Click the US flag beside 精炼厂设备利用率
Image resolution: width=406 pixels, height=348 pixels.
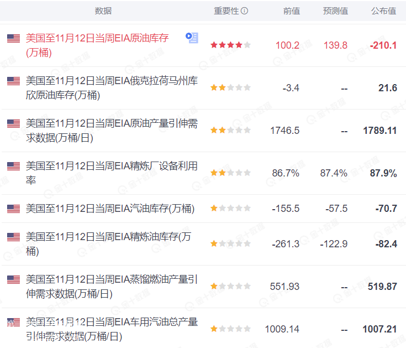13,166
